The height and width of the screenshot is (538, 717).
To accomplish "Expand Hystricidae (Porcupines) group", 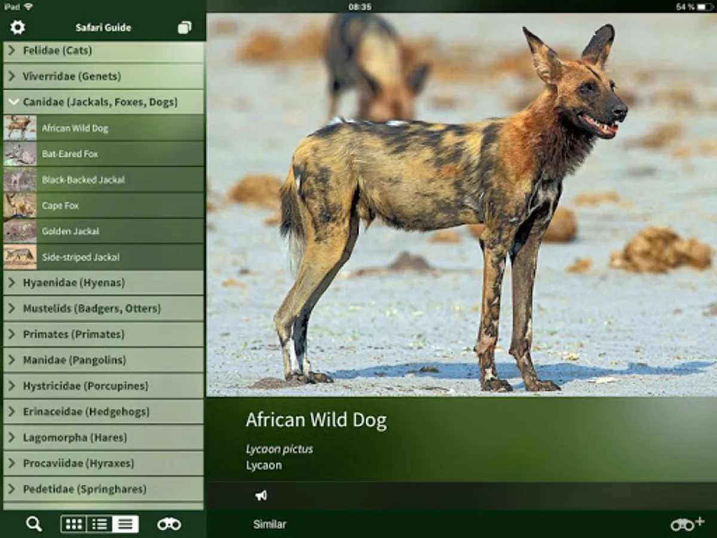I will click(103, 386).
